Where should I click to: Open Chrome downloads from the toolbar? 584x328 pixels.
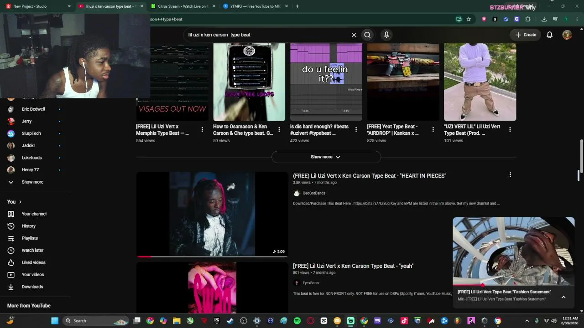click(544, 19)
